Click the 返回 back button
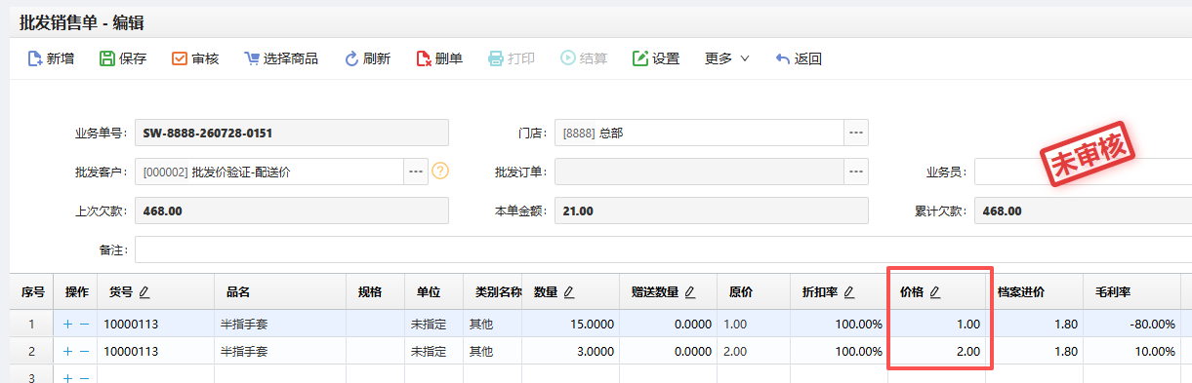 pos(799,58)
